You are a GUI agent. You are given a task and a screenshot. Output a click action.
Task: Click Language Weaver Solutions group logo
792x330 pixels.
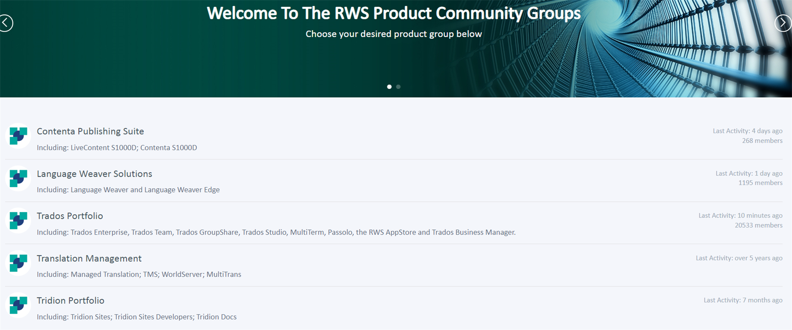pos(18,178)
